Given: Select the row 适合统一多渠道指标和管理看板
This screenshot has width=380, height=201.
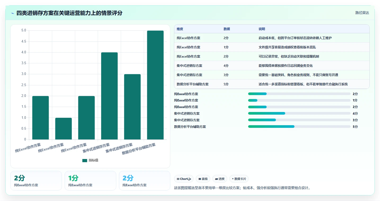Looking at the screenshot, I should click(272, 84).
